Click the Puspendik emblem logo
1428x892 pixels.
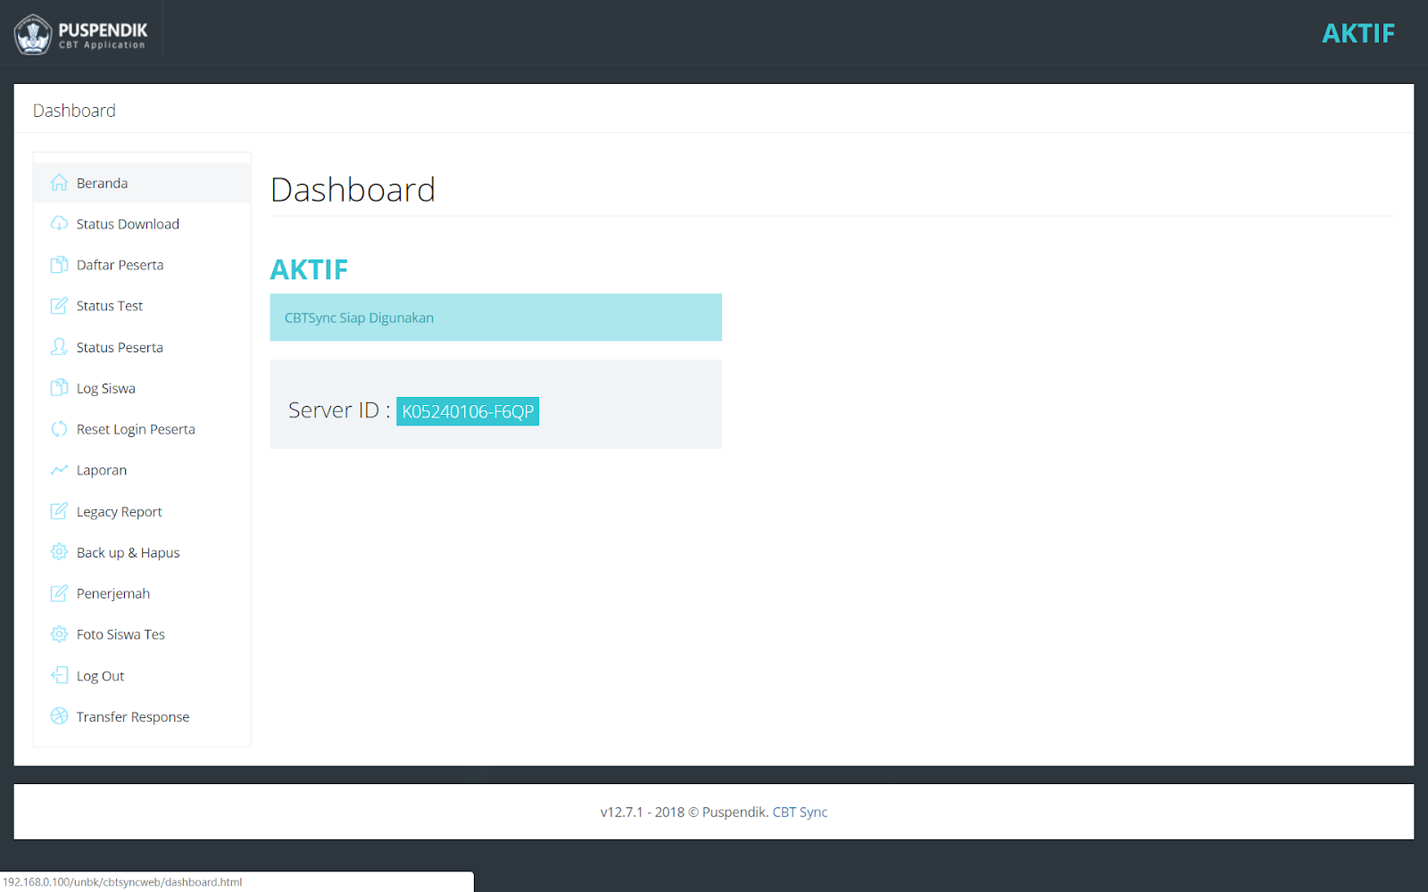click(x=33, y=35)
